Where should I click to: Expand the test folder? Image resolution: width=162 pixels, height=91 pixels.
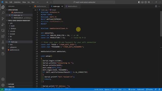(x=11, y=44)
